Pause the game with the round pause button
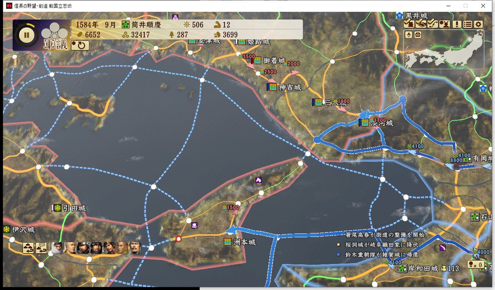 pos(27,35)
